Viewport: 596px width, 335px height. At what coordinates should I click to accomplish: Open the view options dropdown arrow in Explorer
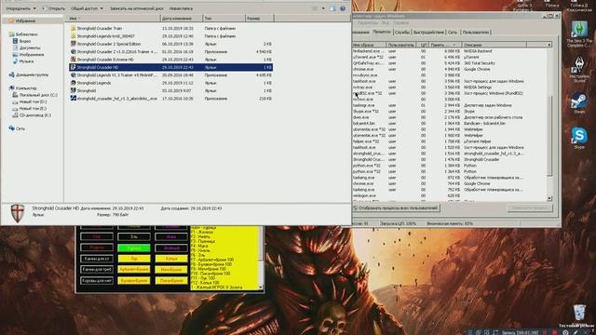(323, 8)
